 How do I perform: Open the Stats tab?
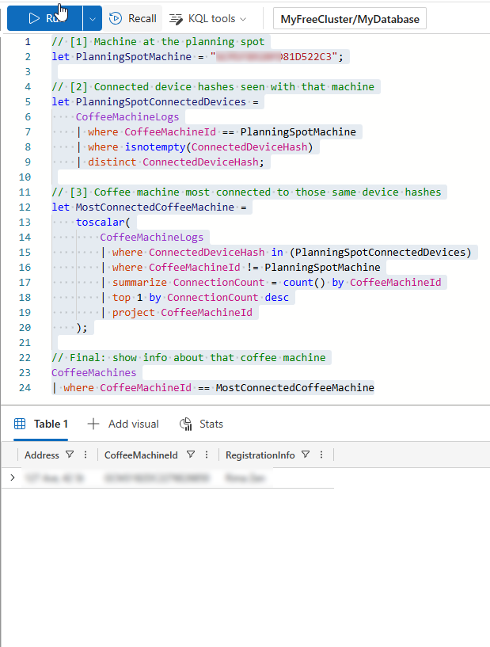pos(201,424)
